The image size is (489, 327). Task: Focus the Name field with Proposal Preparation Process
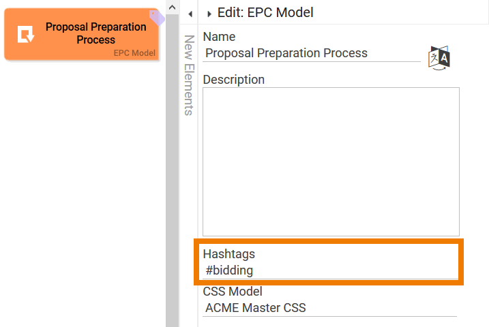coord(311,53)
